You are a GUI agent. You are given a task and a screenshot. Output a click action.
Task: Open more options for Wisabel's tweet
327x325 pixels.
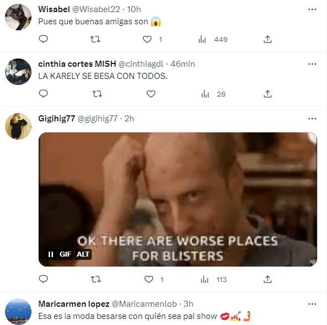click(x=312, y=9)
